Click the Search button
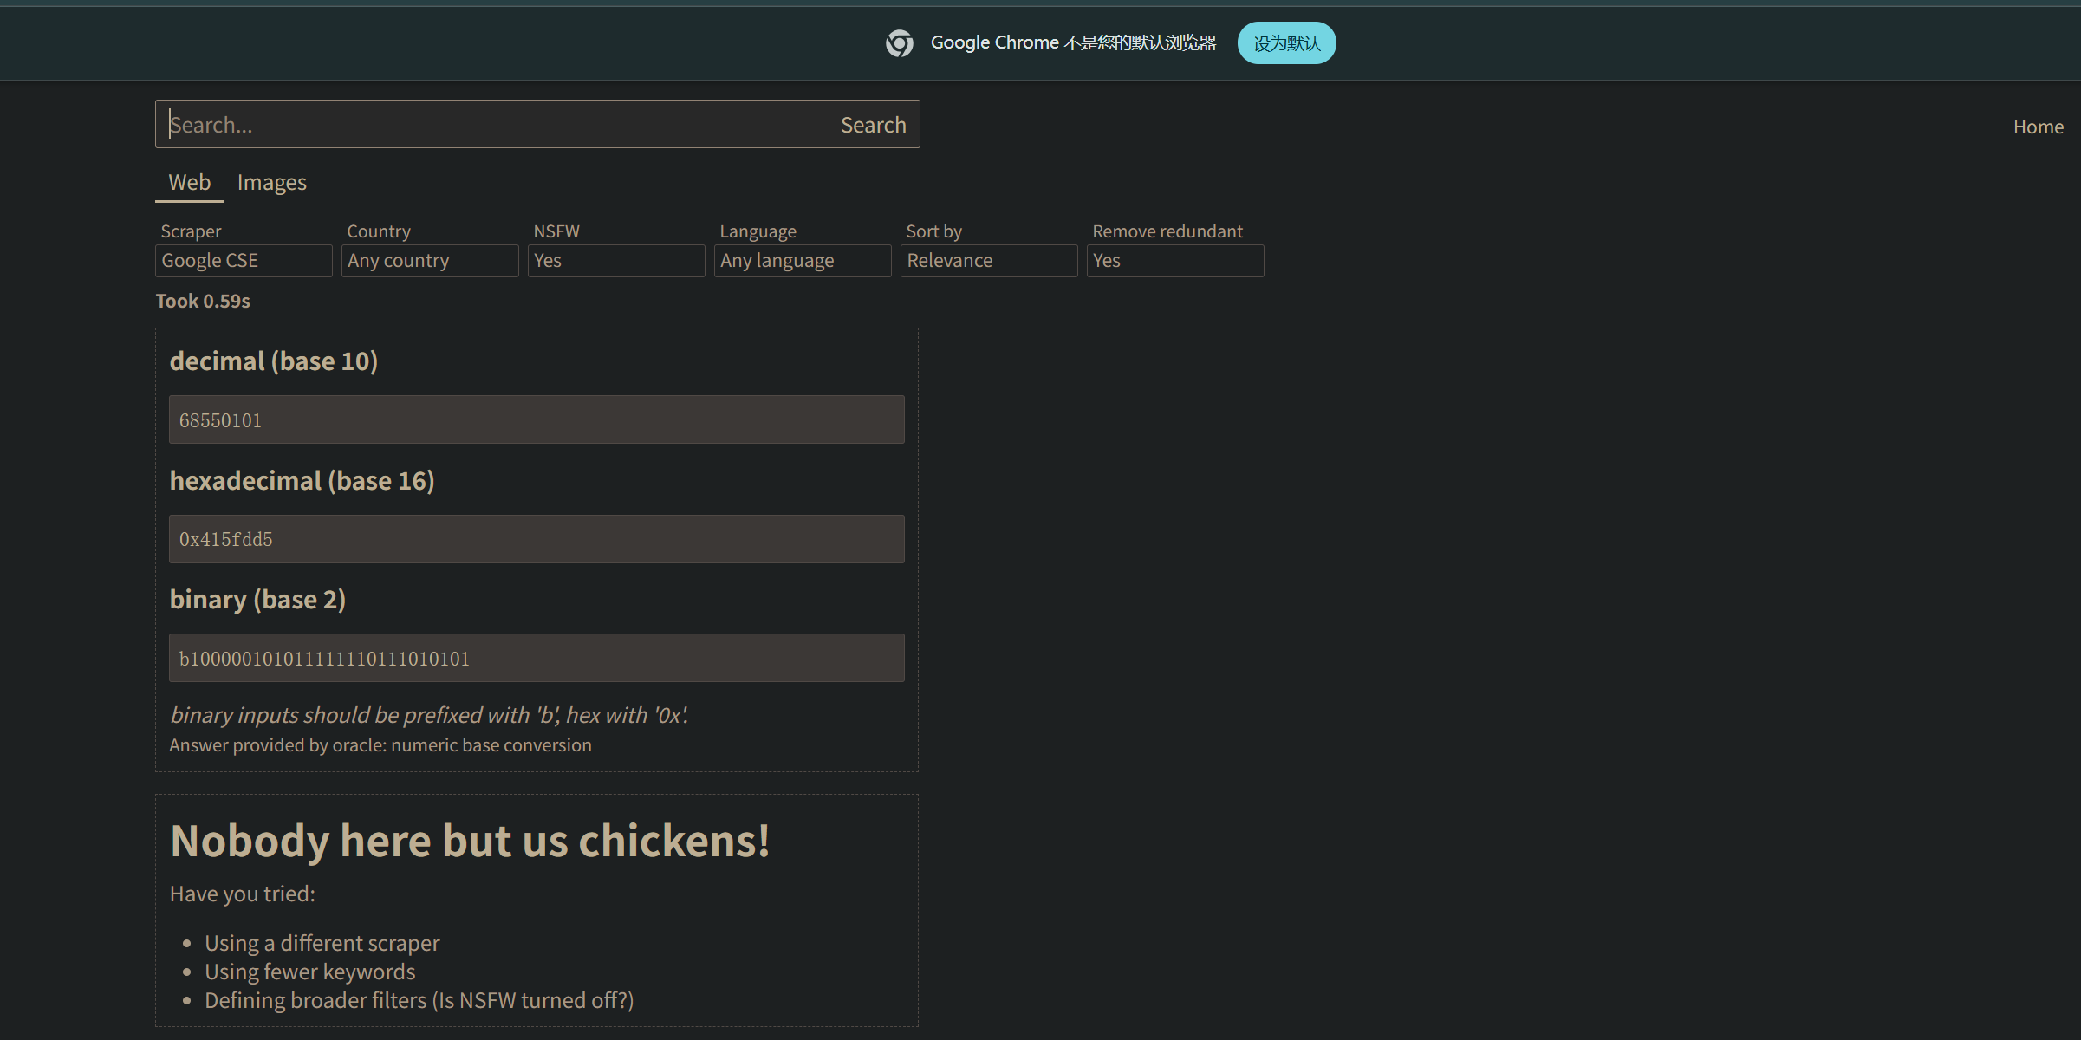 point(873,125)
